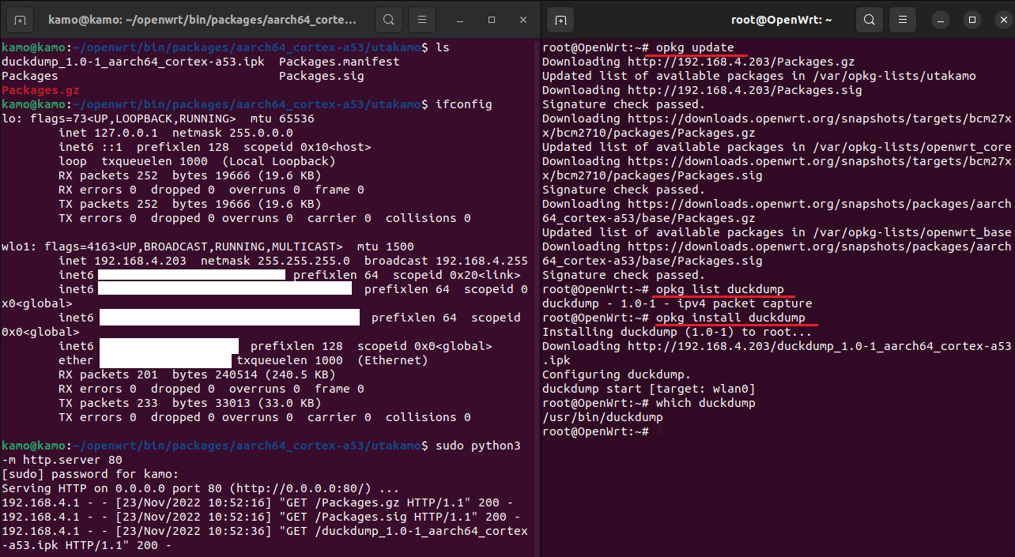
Task: Click the Downloading http://192.168.4.203/Packages.sig line
Action: pos(702,90)
